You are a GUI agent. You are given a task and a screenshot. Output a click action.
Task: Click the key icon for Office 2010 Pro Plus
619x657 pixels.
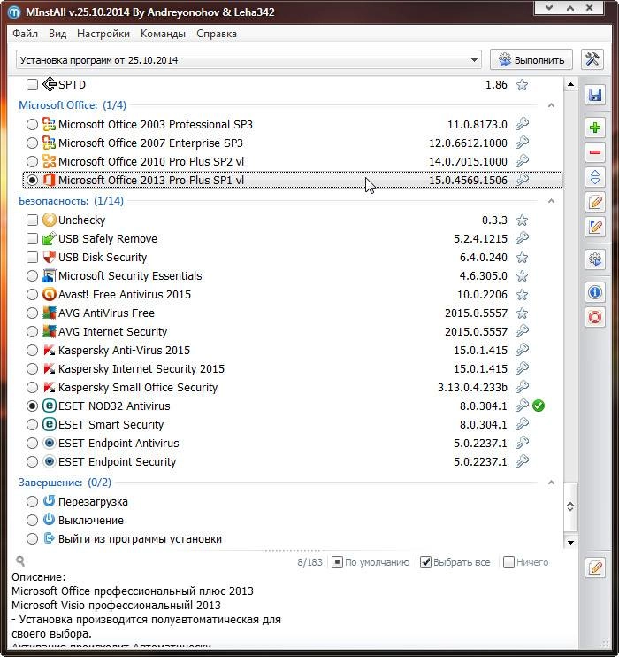click(x=522, y=161)
